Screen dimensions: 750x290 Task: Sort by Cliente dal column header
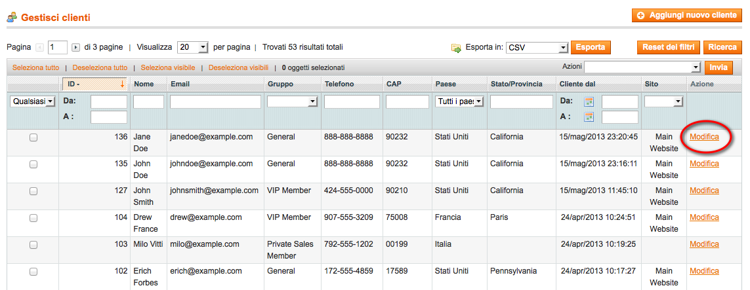[x=577, y=84]
